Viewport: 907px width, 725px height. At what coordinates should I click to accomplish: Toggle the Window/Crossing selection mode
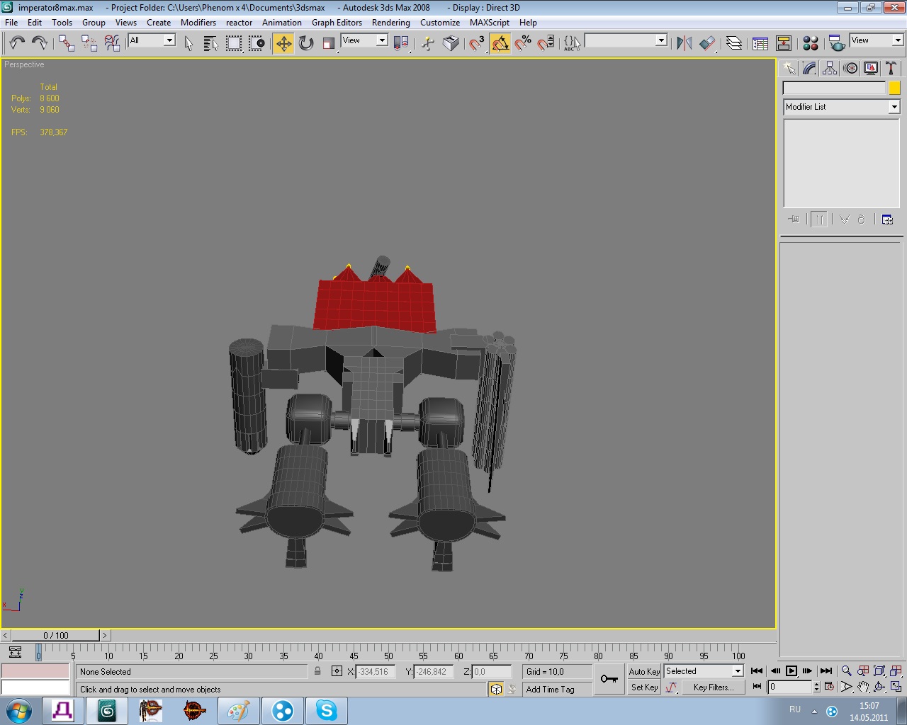(257, 43)
